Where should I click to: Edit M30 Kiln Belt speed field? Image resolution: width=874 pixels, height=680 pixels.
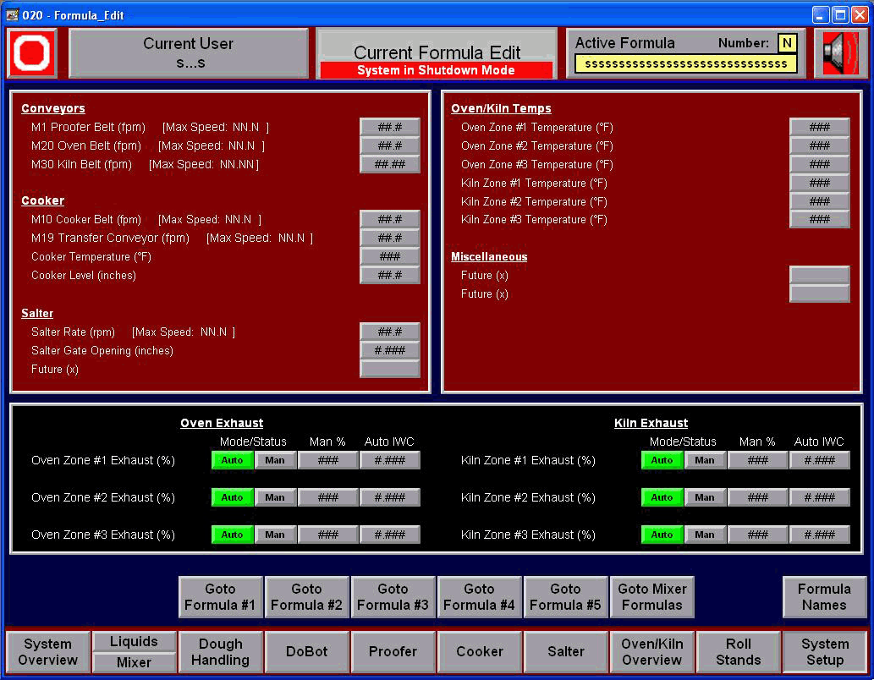point(390,164)
